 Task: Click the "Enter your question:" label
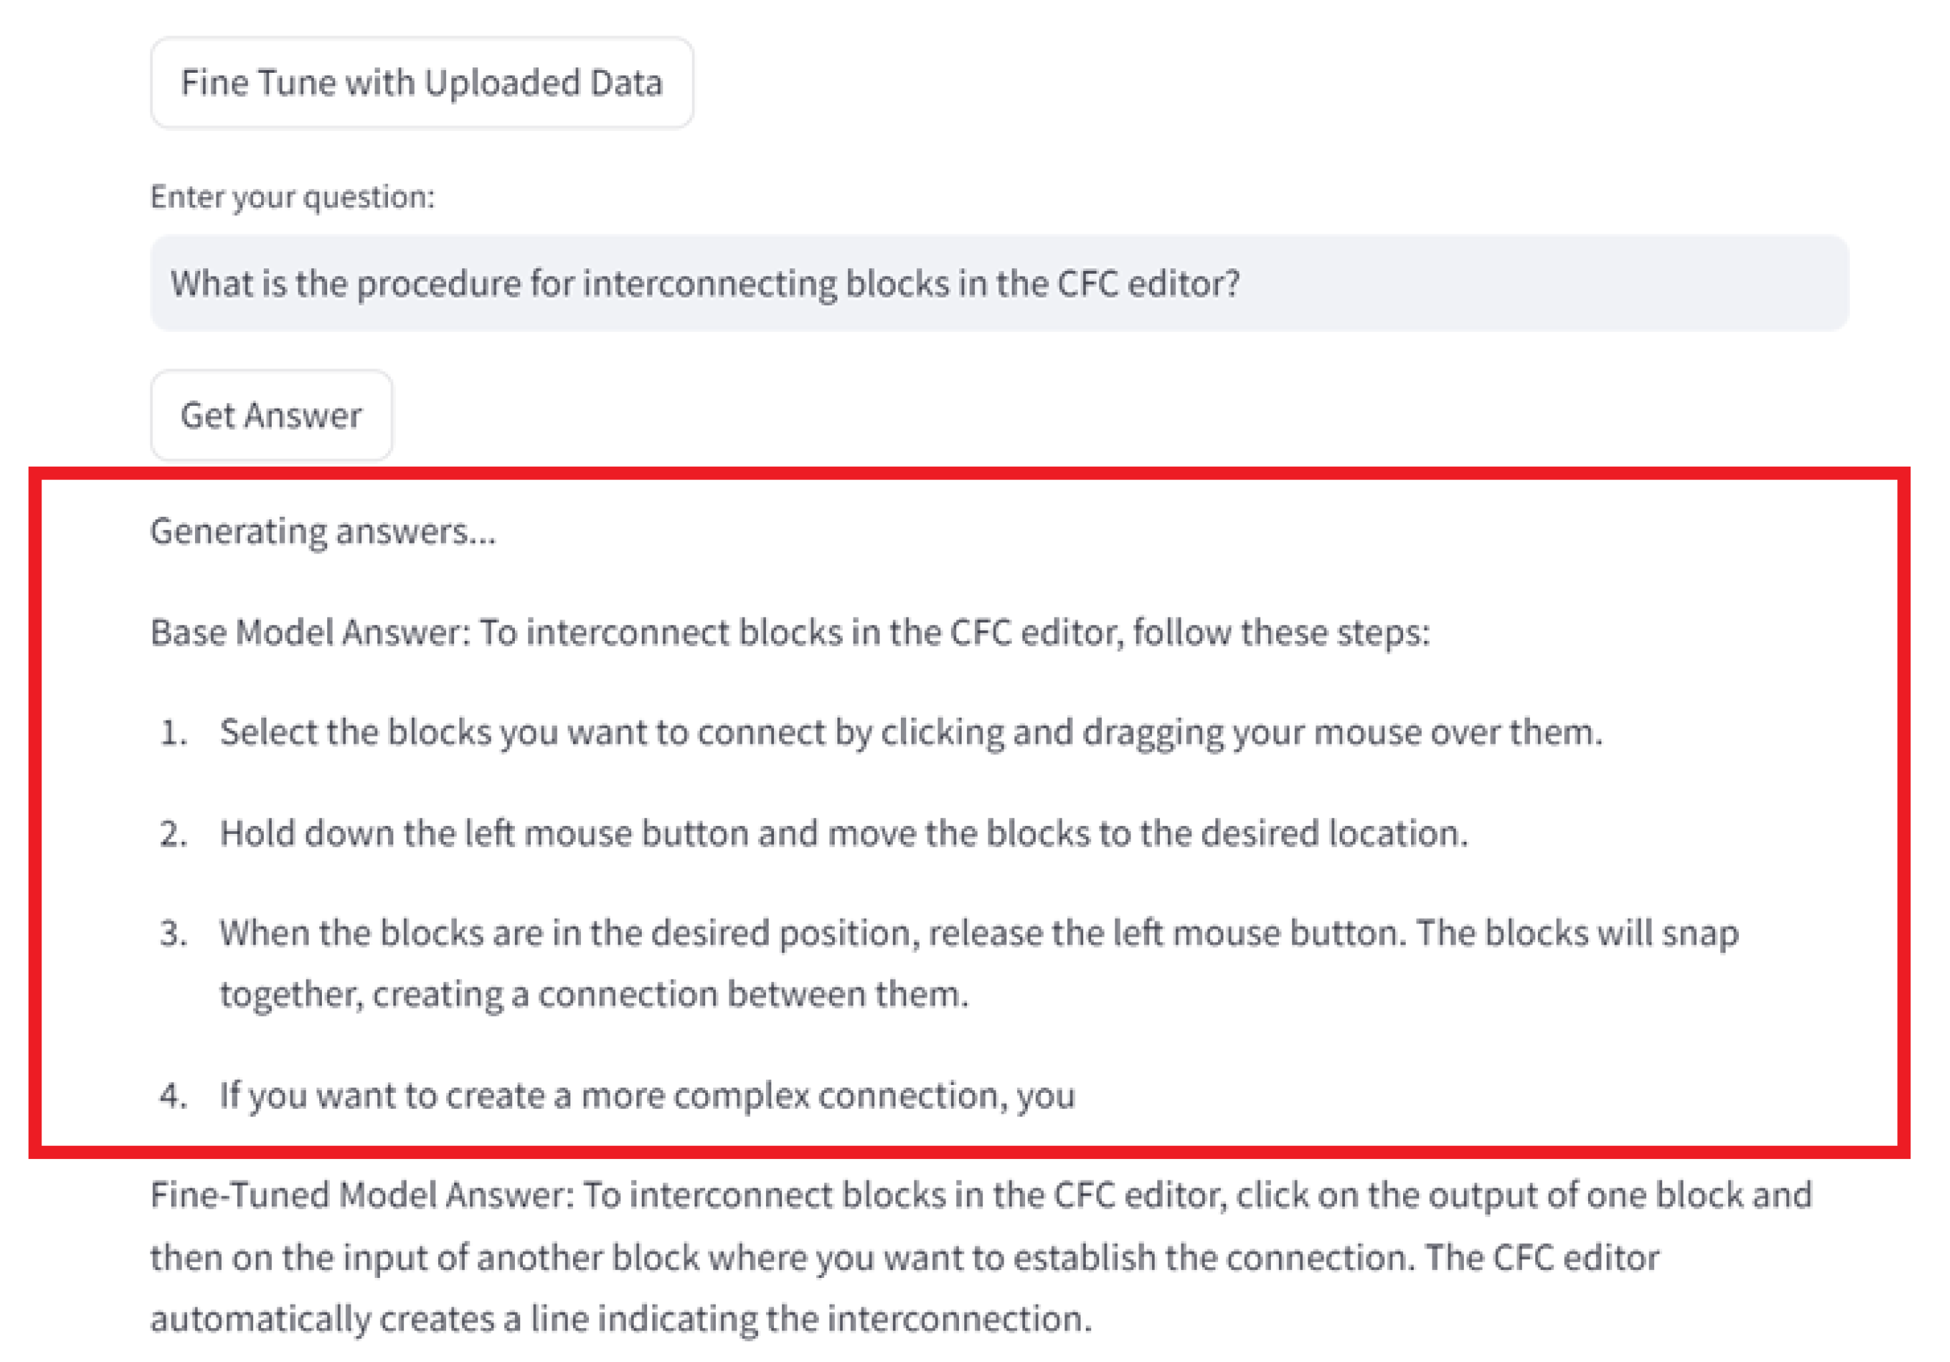[x=292, y=197]
